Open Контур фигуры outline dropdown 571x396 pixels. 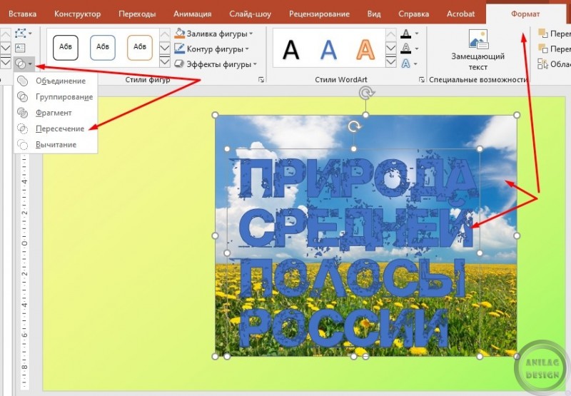[211, 49]
